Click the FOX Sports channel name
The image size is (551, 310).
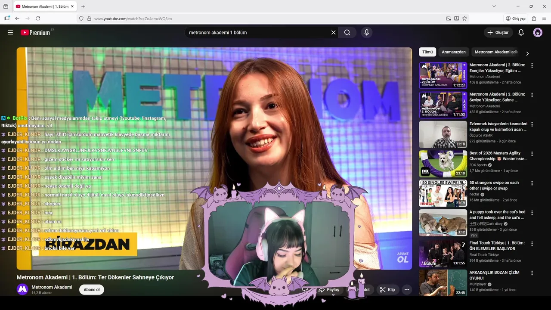[x=478, y=165]
